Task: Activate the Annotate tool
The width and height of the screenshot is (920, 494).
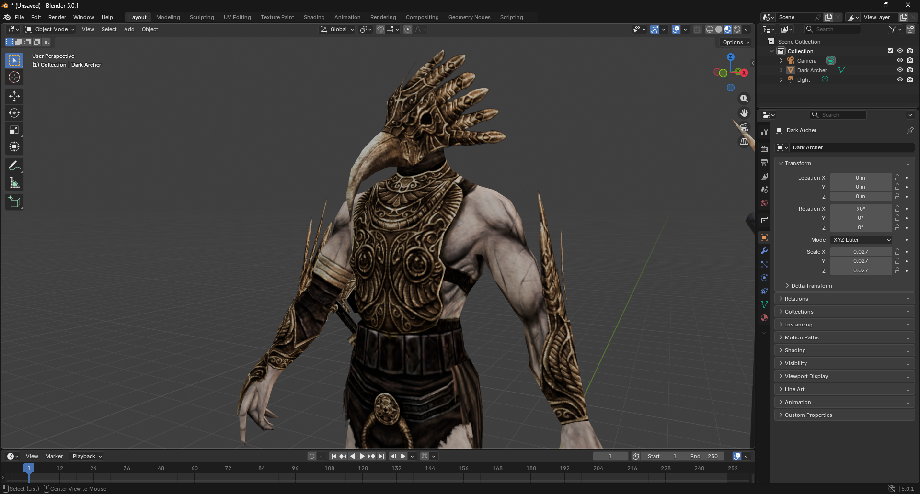Action: [14, 166]
